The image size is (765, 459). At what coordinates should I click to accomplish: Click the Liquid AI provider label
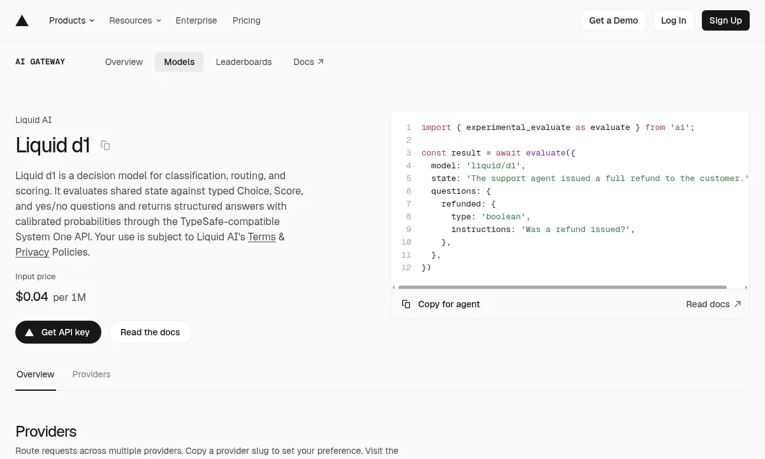[x=34, y=120]
